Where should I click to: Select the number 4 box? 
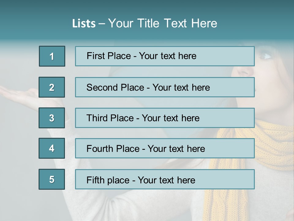(52, 148)
